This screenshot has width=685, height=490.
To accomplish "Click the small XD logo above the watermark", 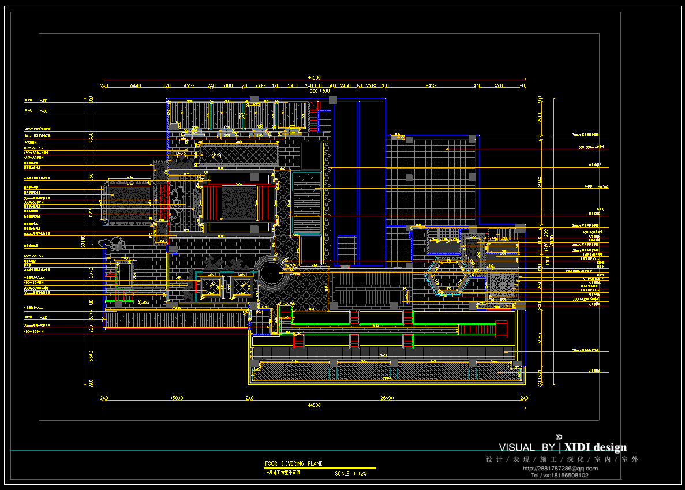I will click(559, 436).
